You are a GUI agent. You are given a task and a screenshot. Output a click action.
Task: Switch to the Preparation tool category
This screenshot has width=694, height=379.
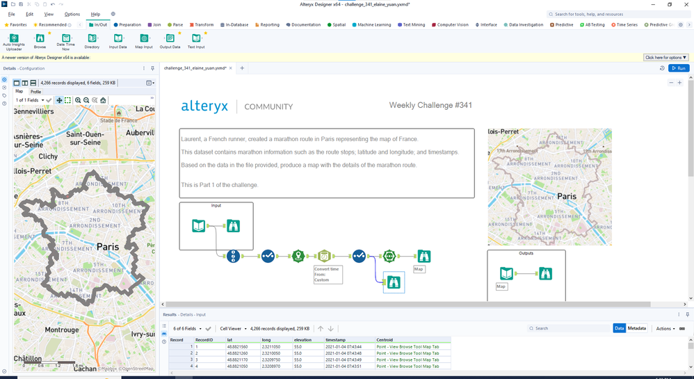(x=127, y=25)
